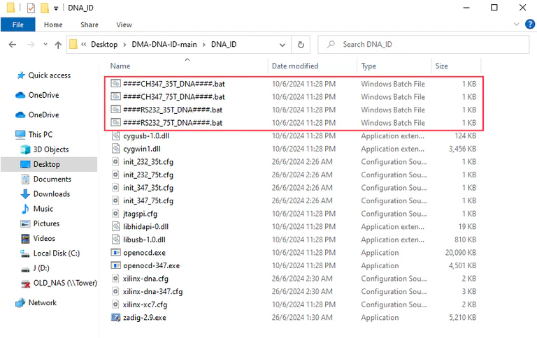Click the libusb-1.0.dll file icon

pos(116,240)
